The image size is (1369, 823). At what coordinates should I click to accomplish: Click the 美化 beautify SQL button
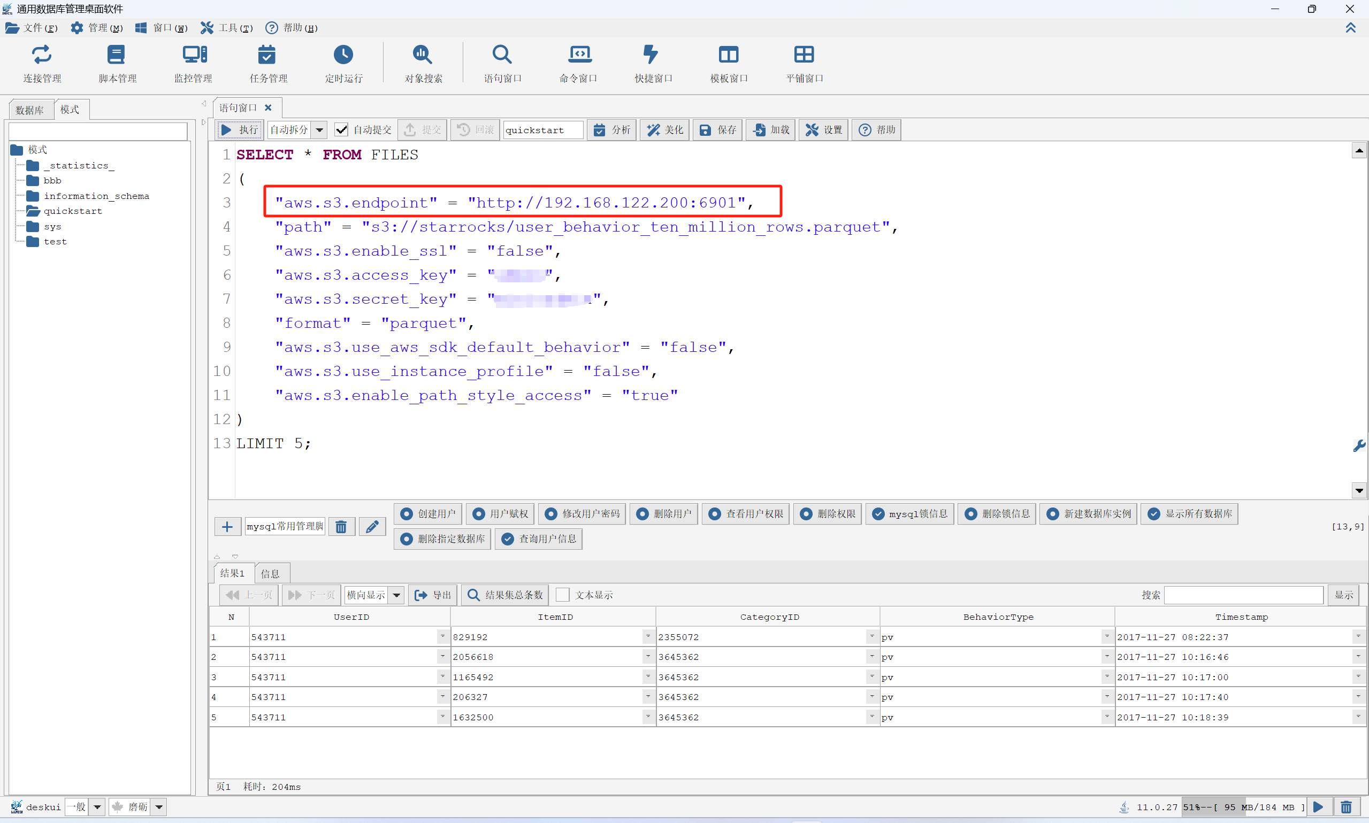click(x=665, y=130)
